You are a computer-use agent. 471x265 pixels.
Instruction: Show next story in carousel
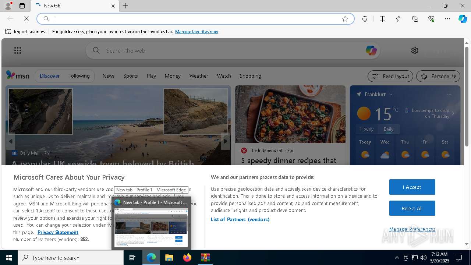pyautogui.click(x=226, y=141)
